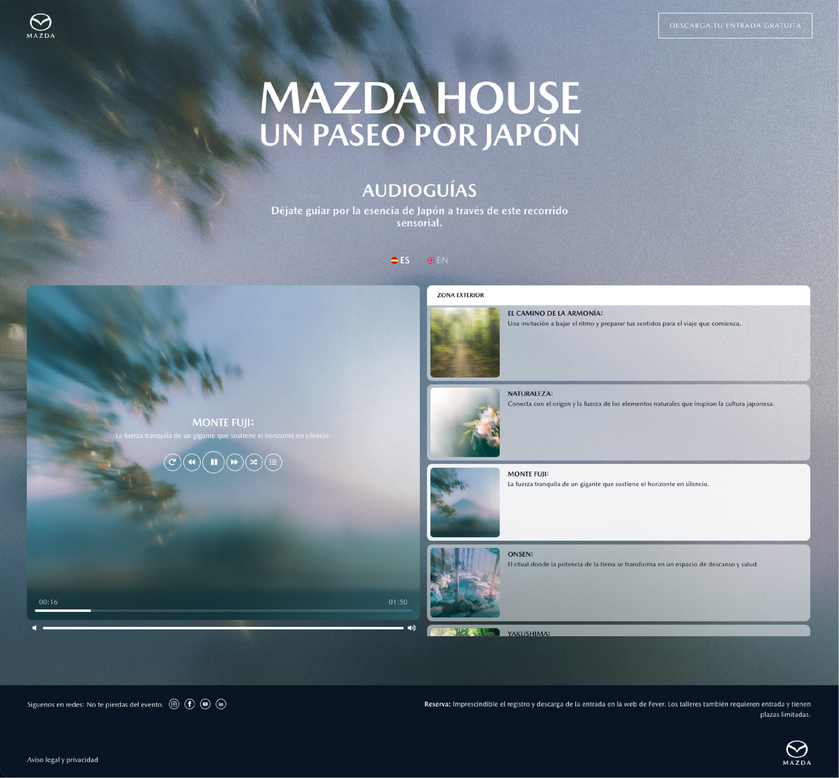
Task: Click the elapsed time 00:16
Action: click(48, 602)
